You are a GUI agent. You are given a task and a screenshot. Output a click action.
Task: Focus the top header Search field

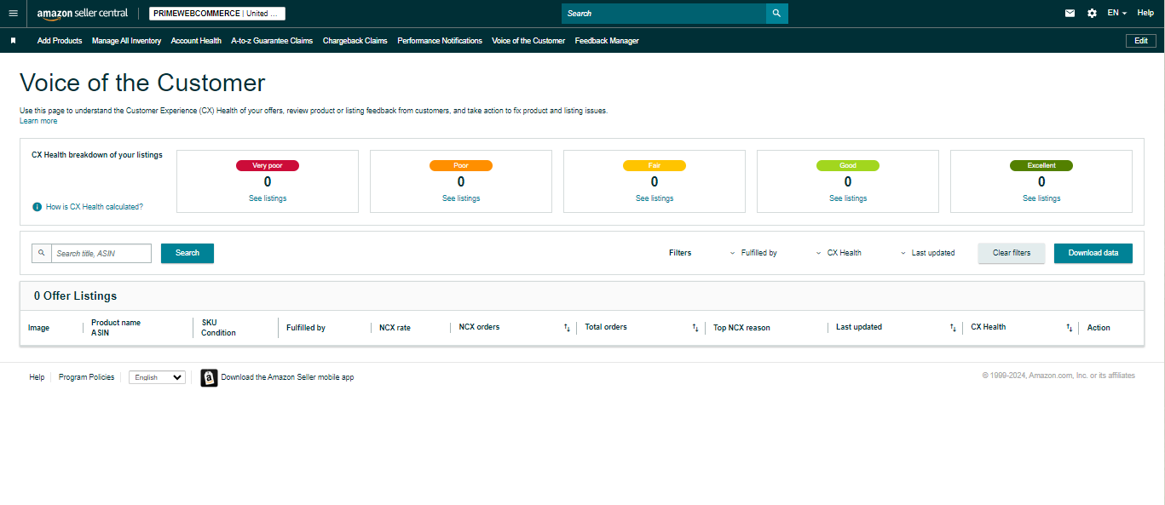[x=664, y=14]
